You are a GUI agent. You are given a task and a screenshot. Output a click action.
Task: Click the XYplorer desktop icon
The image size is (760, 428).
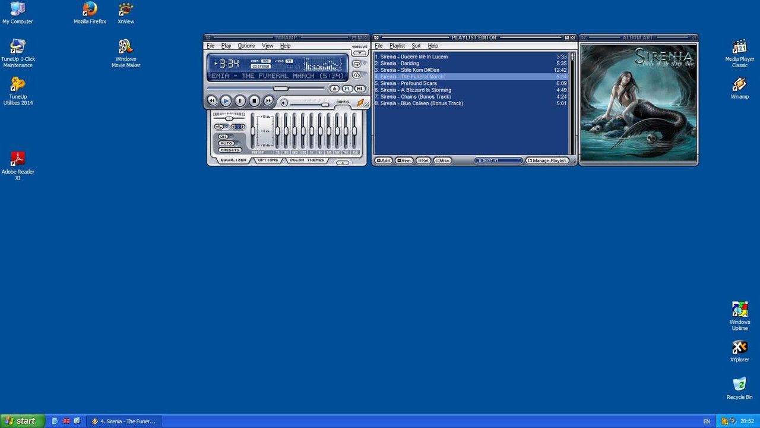(x=739, y=351)
